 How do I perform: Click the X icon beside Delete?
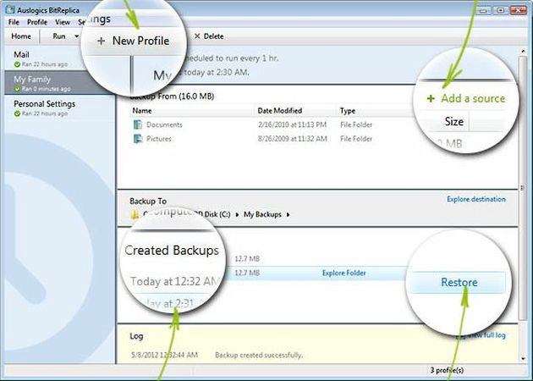coord(197,36)
